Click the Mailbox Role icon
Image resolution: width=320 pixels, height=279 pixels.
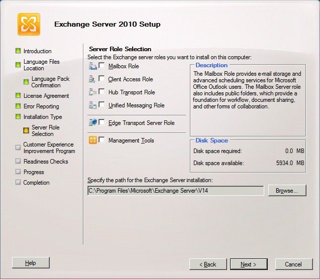coord(93,66)
